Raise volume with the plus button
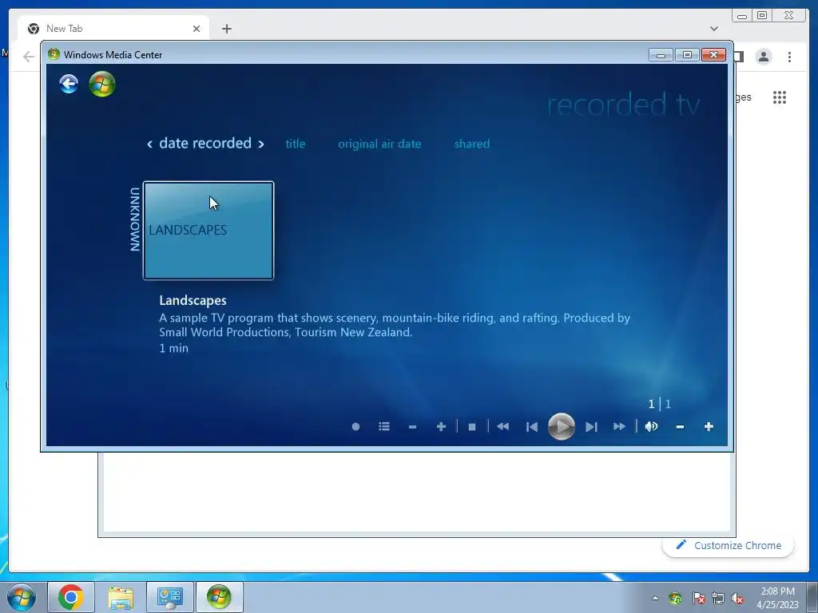 [x=709, y=427]
